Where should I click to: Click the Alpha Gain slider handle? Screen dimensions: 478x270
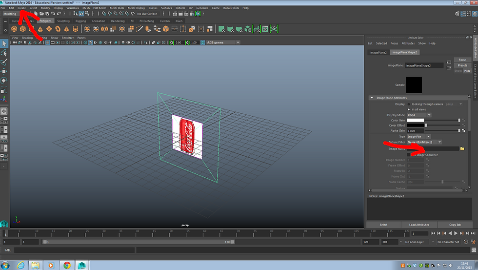(x=459, y=130)
